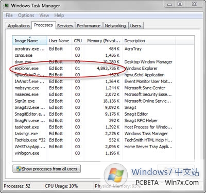Select the Snagit32.exe process
This screenshot has height=193, width=206.
[103, 108]
